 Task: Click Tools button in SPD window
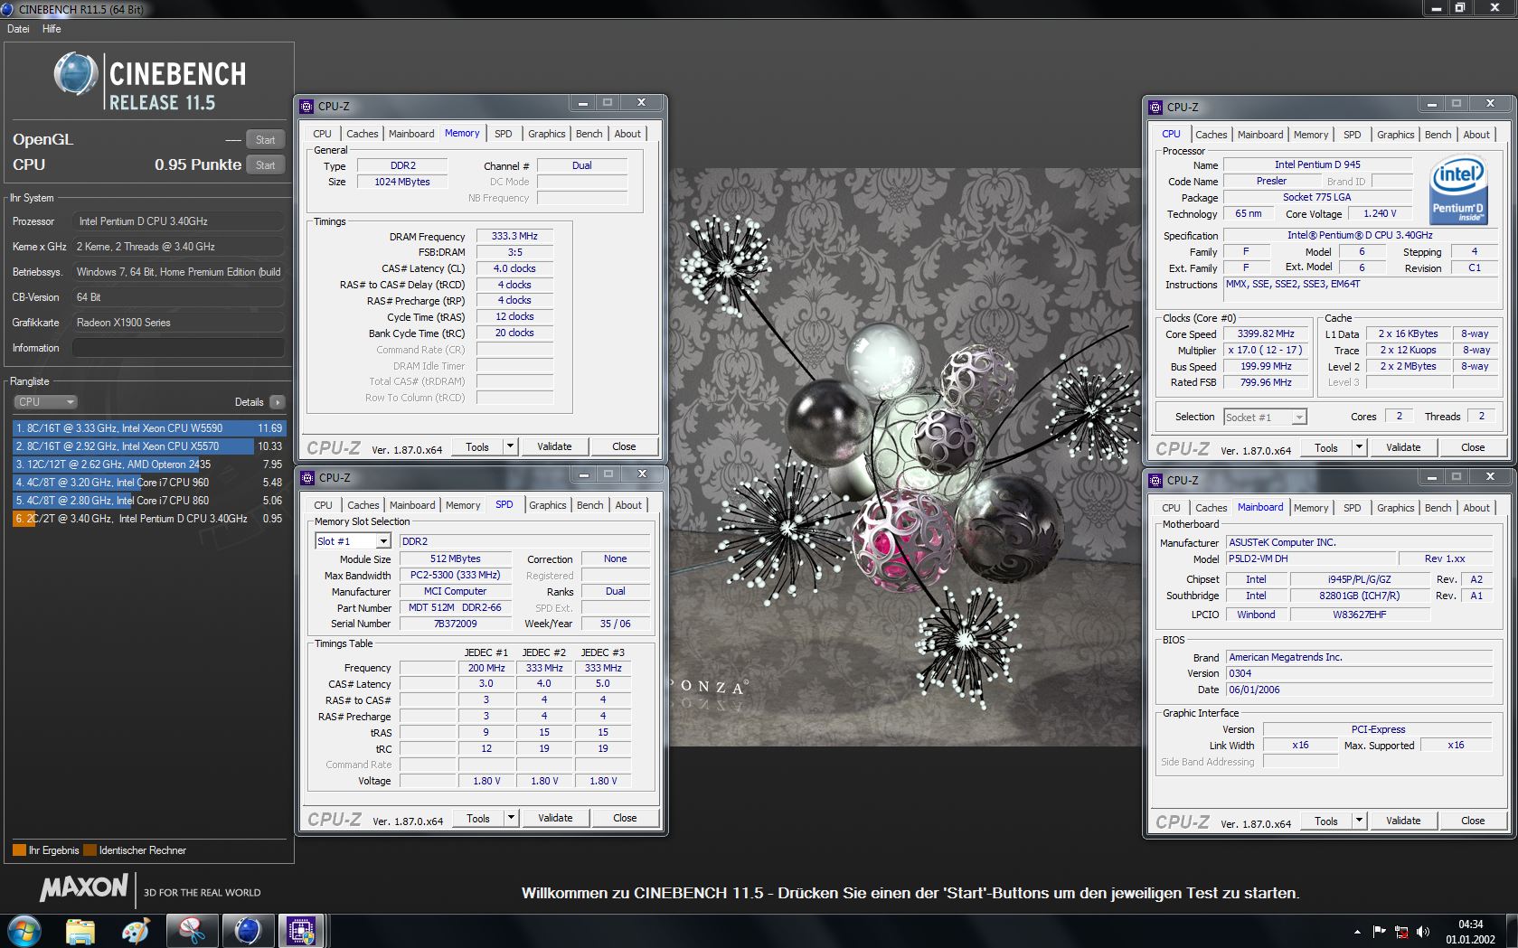coord(478,818)
